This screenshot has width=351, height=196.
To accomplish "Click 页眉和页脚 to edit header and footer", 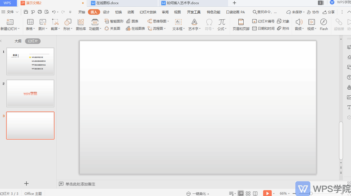I will 241,24.
